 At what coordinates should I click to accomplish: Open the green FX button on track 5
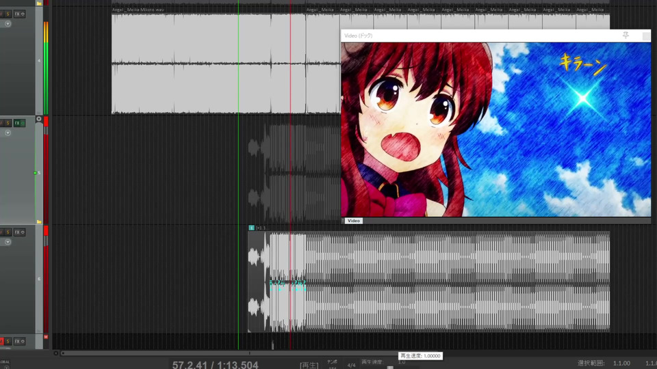click(16, 123)
